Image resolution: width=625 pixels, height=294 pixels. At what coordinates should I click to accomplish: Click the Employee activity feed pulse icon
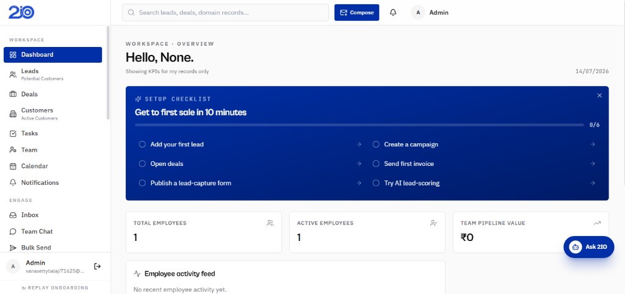click(x=137, y=274)
